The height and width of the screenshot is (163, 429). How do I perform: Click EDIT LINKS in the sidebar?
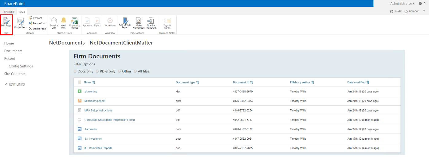(15, 84)
